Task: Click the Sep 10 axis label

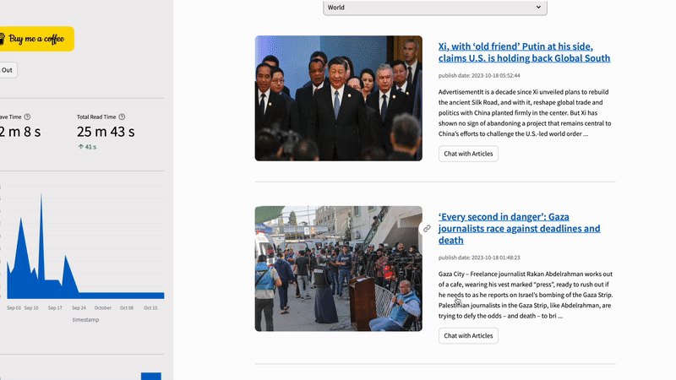Action: (x=31, y=308)
